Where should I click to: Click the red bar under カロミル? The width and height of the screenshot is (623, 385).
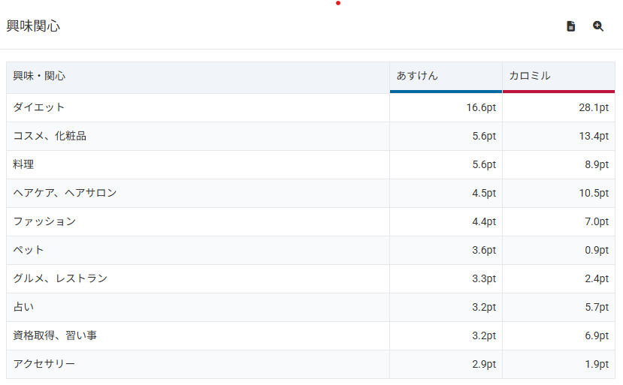click(558, 92)
